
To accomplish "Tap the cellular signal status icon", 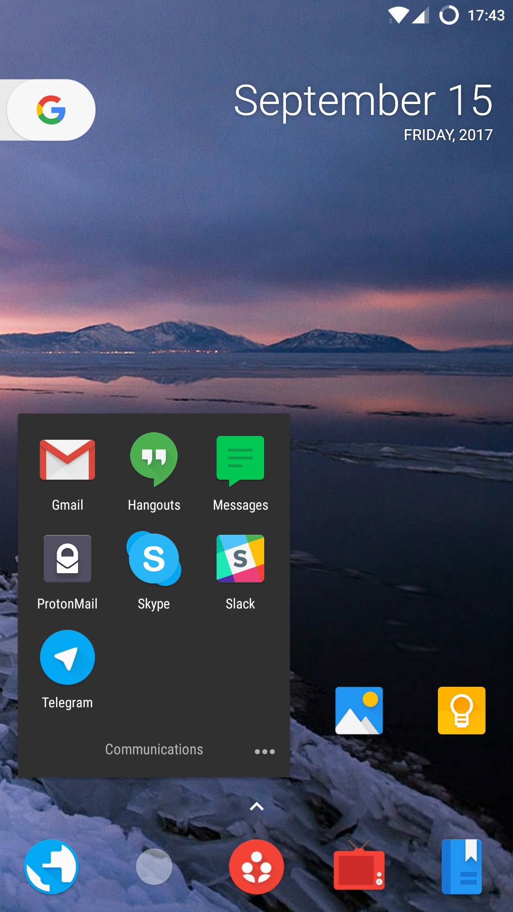I will pyautogui.click(x=420, y=15).
